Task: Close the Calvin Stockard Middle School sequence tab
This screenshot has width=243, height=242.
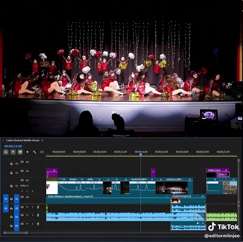Action: coord(3,141)
